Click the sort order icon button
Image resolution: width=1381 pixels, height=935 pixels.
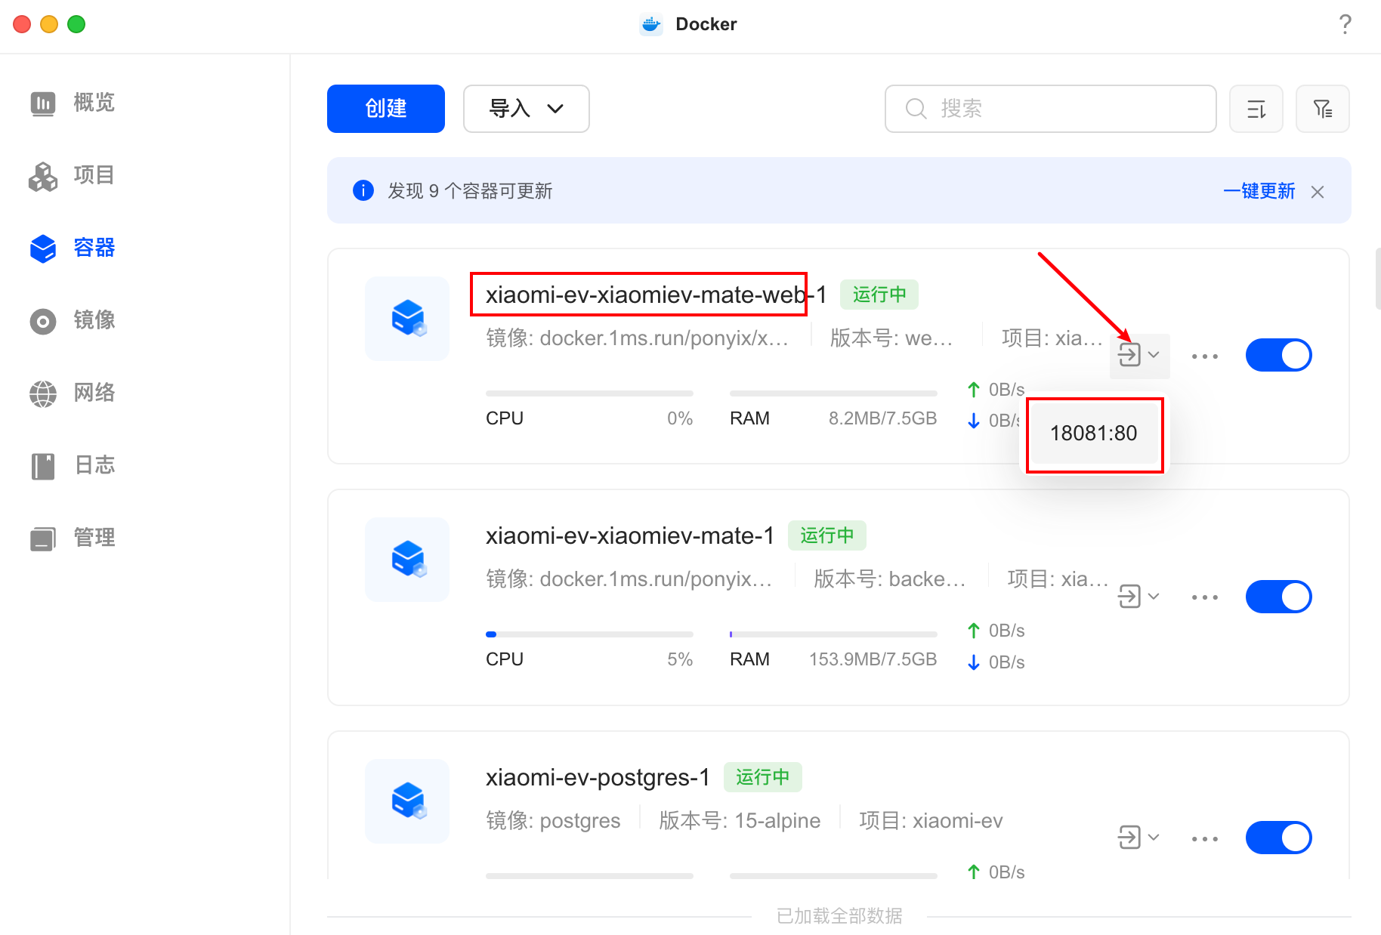point(1256,109)
